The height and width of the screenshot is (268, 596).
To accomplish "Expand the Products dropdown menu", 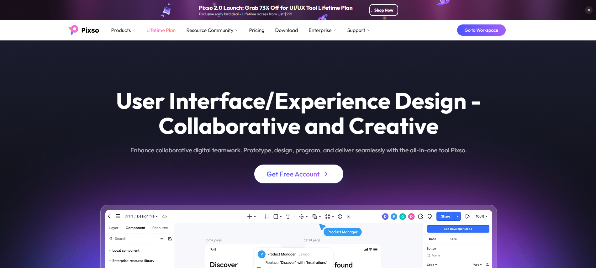I will click(x=123, y=30).
